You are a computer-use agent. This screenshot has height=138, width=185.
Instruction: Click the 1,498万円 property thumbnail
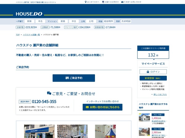pos(144,117)
